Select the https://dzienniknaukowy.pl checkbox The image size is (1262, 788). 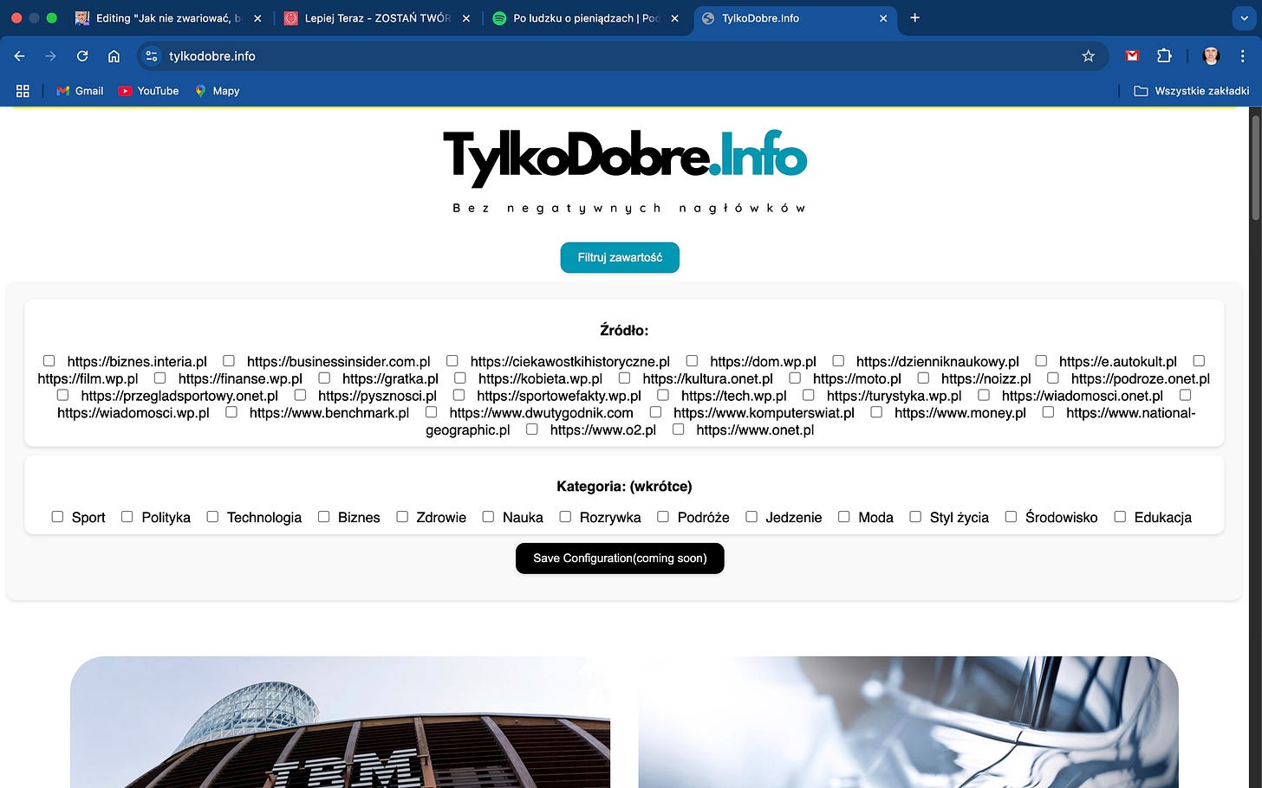coord(838,360)
